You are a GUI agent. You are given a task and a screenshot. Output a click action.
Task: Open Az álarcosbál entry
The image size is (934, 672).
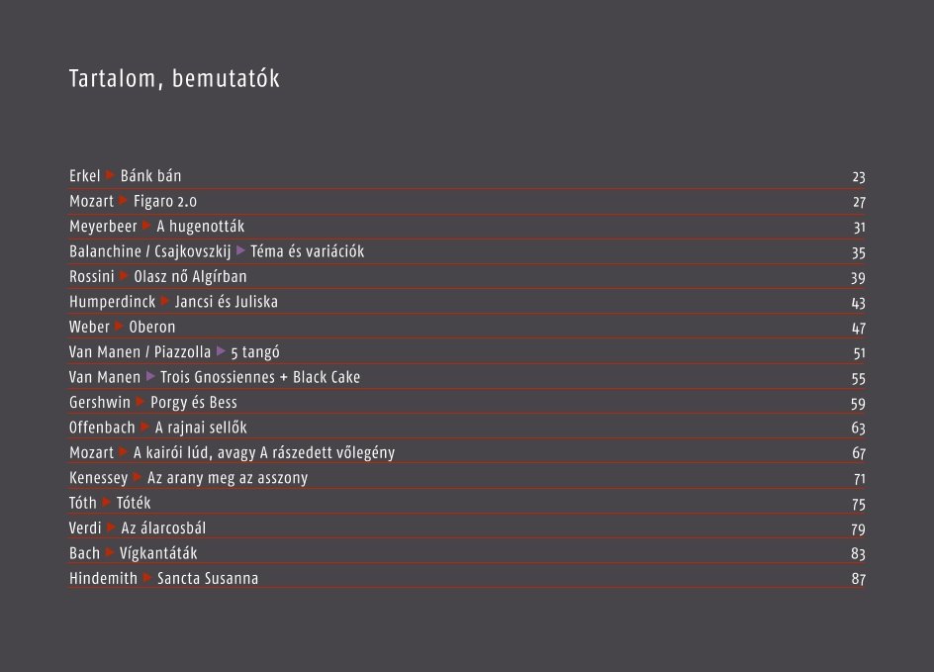(163, 528)
